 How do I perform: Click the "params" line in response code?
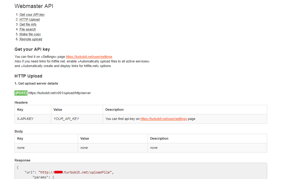tap(43, 177)
